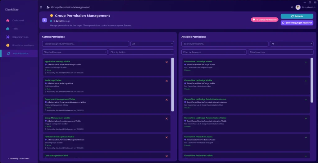Open Filter by Action in Current Permissions
This screenshot has width=318, height=163.
(141, 52)
